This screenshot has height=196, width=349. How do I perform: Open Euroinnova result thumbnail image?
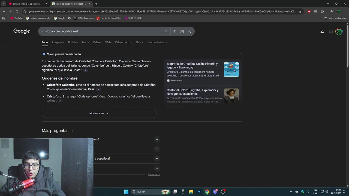click(231, 69)
